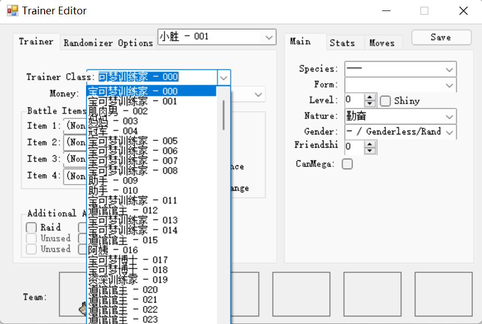Open the Gender dropdown
The image size is (482, 324).
449,132
